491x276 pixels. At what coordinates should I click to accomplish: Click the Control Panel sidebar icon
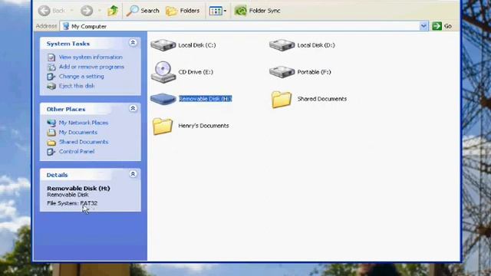[51, 152]
